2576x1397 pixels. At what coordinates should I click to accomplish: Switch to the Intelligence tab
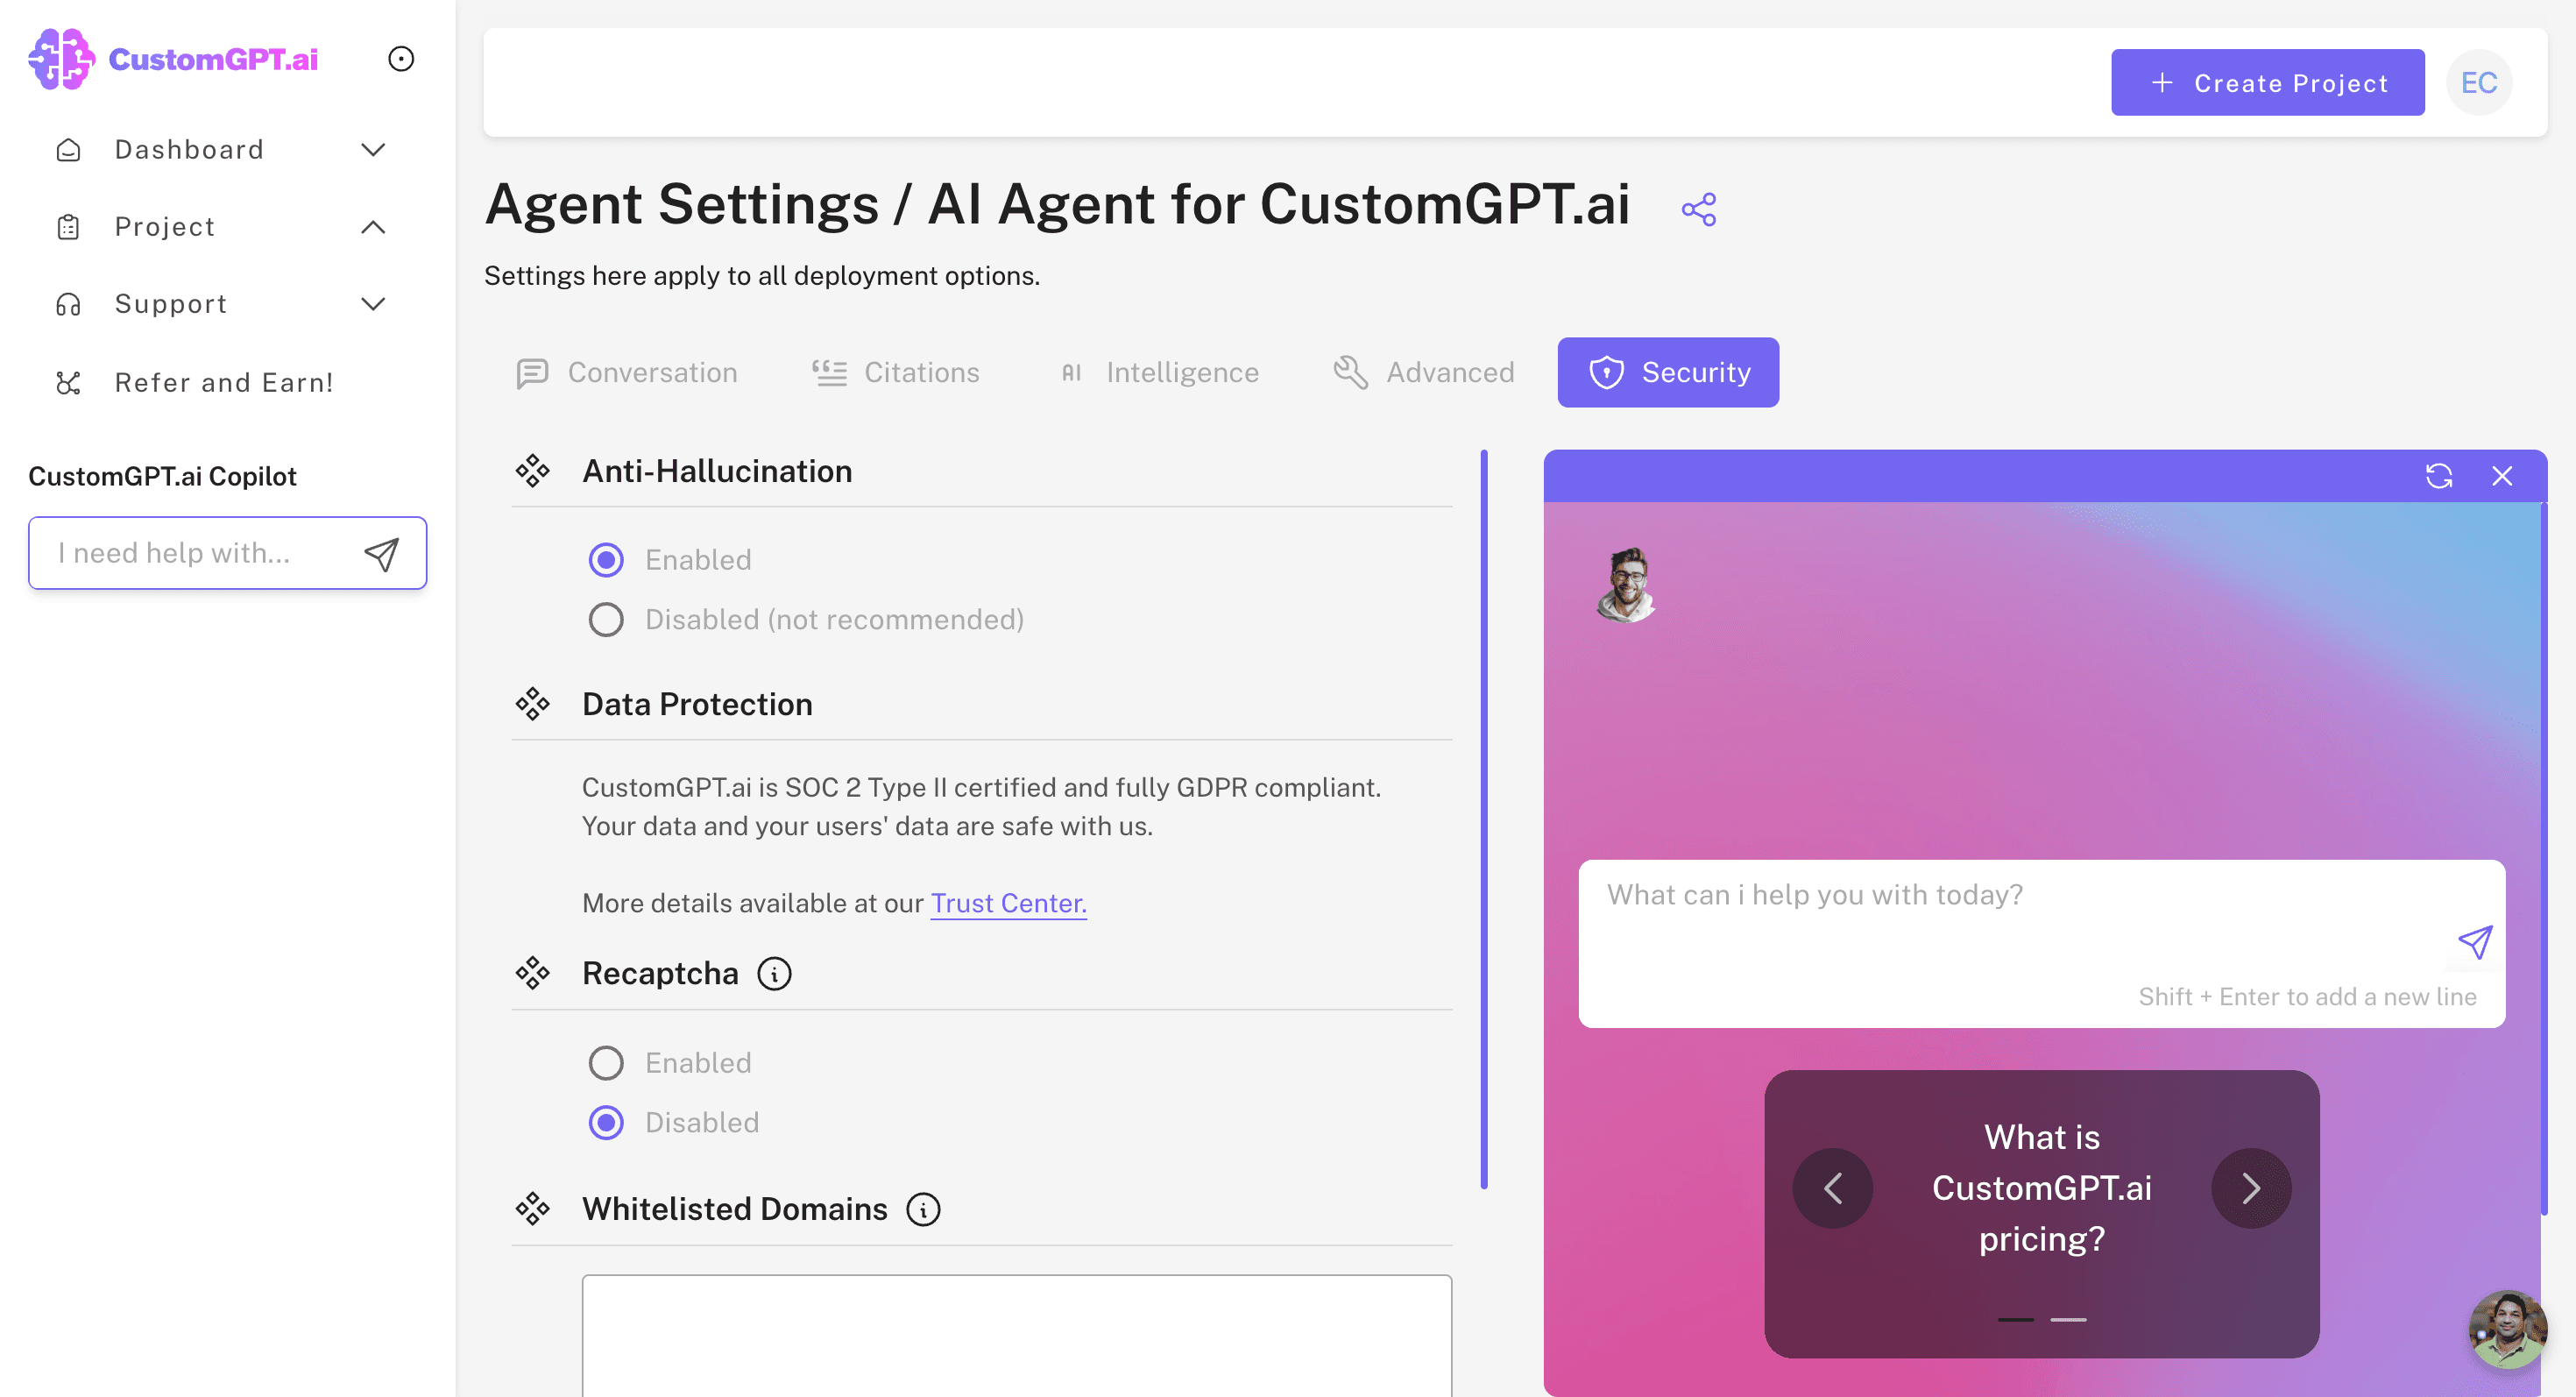(1159, 372)
